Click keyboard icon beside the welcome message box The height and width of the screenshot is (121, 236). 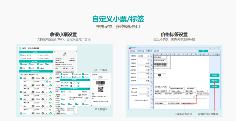[87, 98]
